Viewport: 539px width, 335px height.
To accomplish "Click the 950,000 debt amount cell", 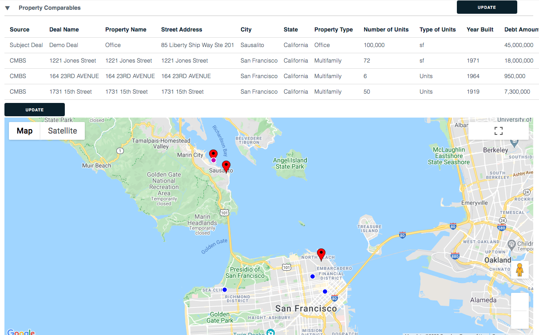I will pyautogui.click(x=515, y=76).
